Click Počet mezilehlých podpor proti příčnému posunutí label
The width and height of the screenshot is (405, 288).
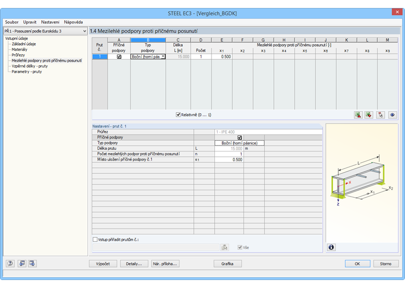(x=139, y=154)
